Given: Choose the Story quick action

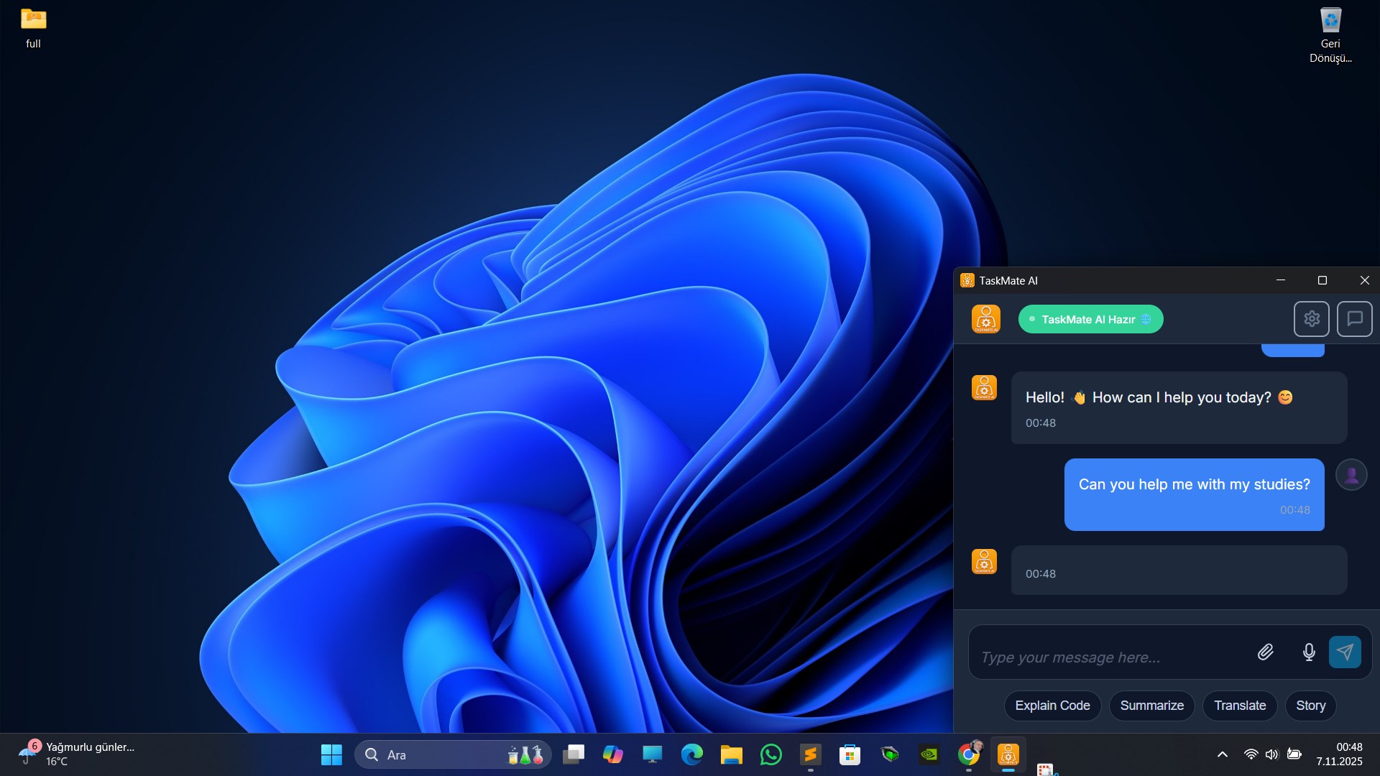Looking at the screenshot, I should pyautogui.click(x=1310, y=706).
